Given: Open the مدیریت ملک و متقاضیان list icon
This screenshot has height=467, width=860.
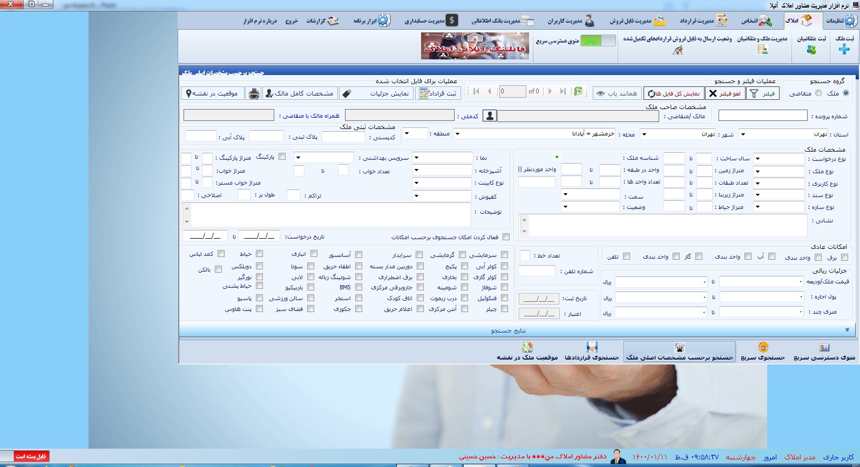Looking at the screenshot, I should coord(762,50).
